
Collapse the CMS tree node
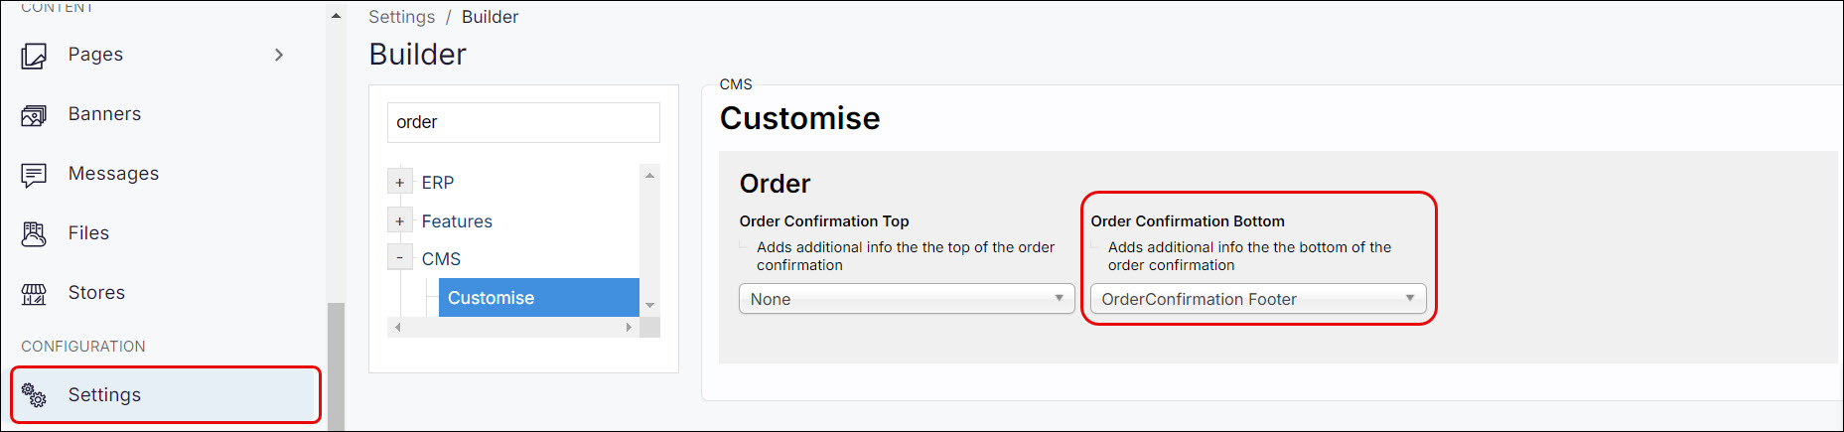point(399,258)
